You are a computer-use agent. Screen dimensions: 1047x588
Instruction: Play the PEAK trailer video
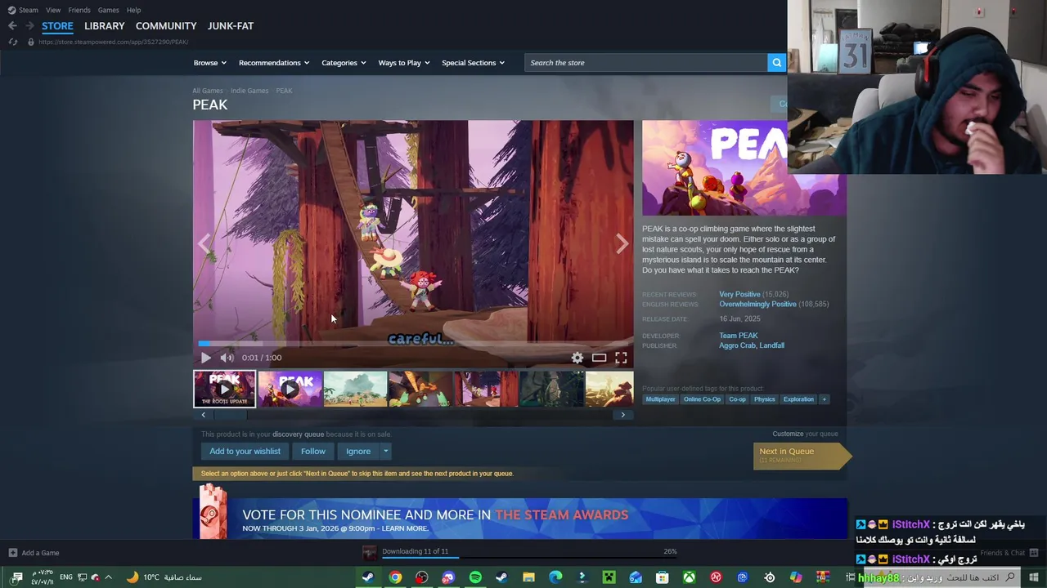[x=205, y=358]
